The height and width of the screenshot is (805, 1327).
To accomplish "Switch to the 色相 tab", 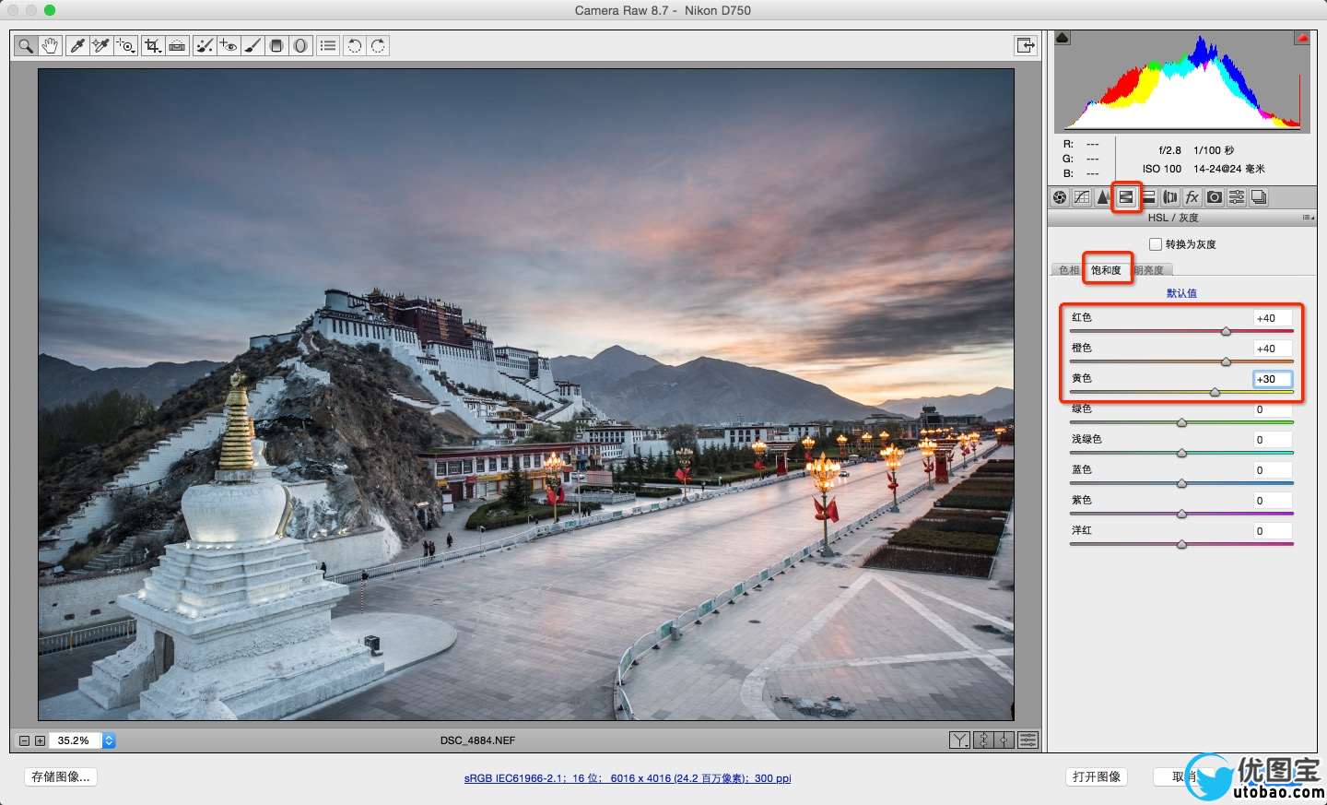I will 1067,270.
